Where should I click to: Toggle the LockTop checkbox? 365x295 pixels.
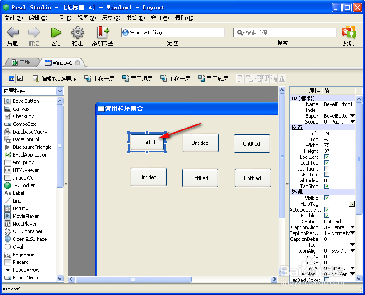327,163
